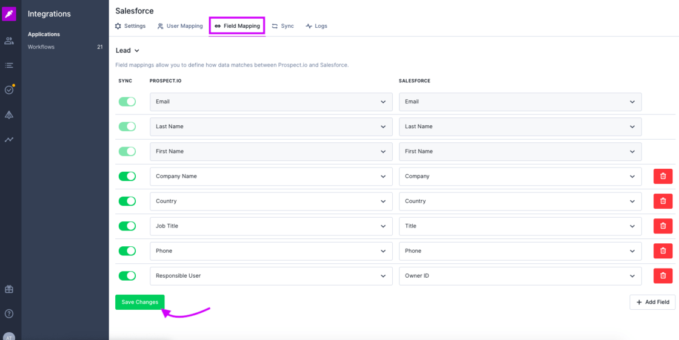The width and height of the screenshot is (679, 340).
Task: Click the Save Changes button
Action: (140, 302)
